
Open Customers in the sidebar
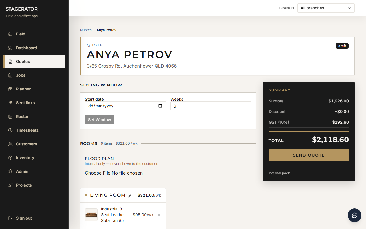point(34,144)
